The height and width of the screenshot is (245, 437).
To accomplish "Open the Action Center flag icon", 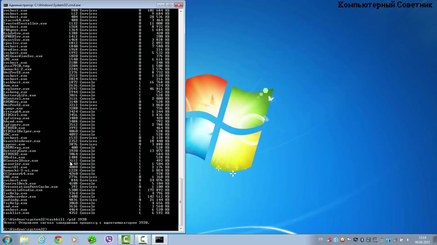I will point(349,240).
